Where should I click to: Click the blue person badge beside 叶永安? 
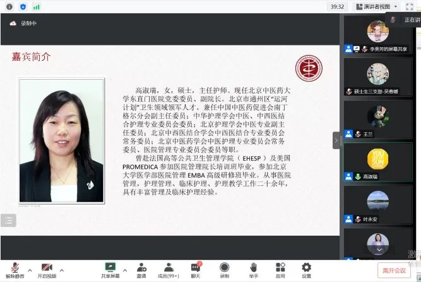(348, 219)
